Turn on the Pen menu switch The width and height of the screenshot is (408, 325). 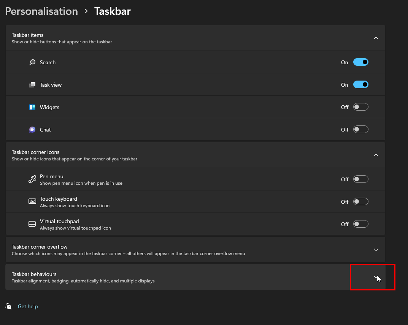pos(360,179)
